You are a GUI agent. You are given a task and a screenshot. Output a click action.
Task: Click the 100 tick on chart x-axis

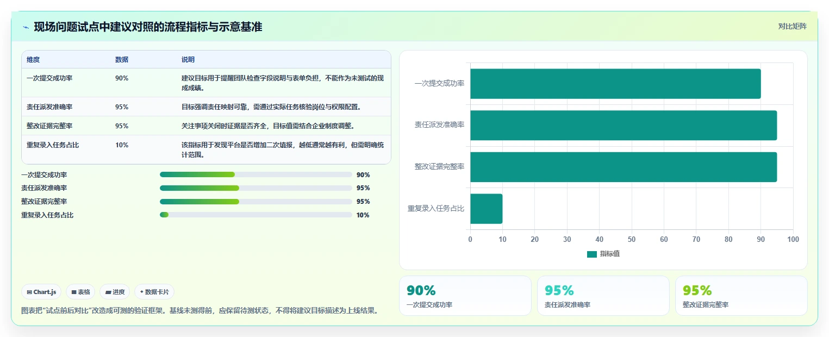pyautogui.click(x=793, y=240)
